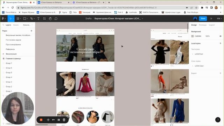Image resolution: width=224 pixels, height=126 pixels.
Task: Pause the screen recording
Action: pyautogui.click(x=59, y=120)
